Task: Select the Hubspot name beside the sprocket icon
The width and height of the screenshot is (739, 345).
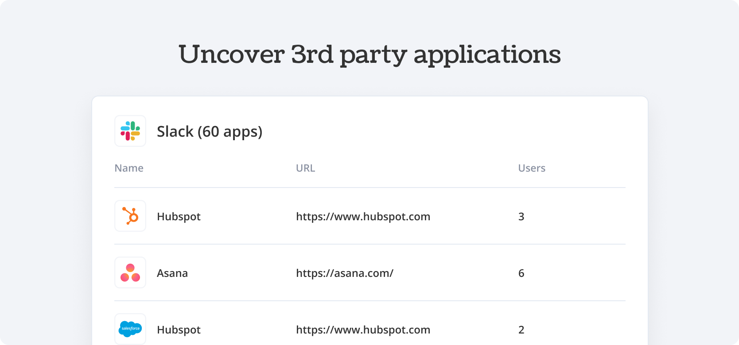Action: point(179,217)
